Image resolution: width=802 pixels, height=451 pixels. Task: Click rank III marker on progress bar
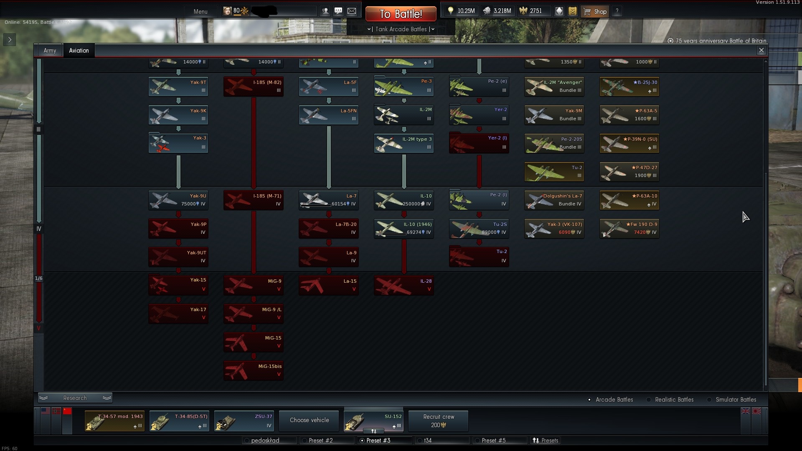(x=39, y=129)
